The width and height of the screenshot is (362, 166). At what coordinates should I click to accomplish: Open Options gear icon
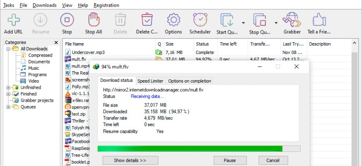[174, 20]
